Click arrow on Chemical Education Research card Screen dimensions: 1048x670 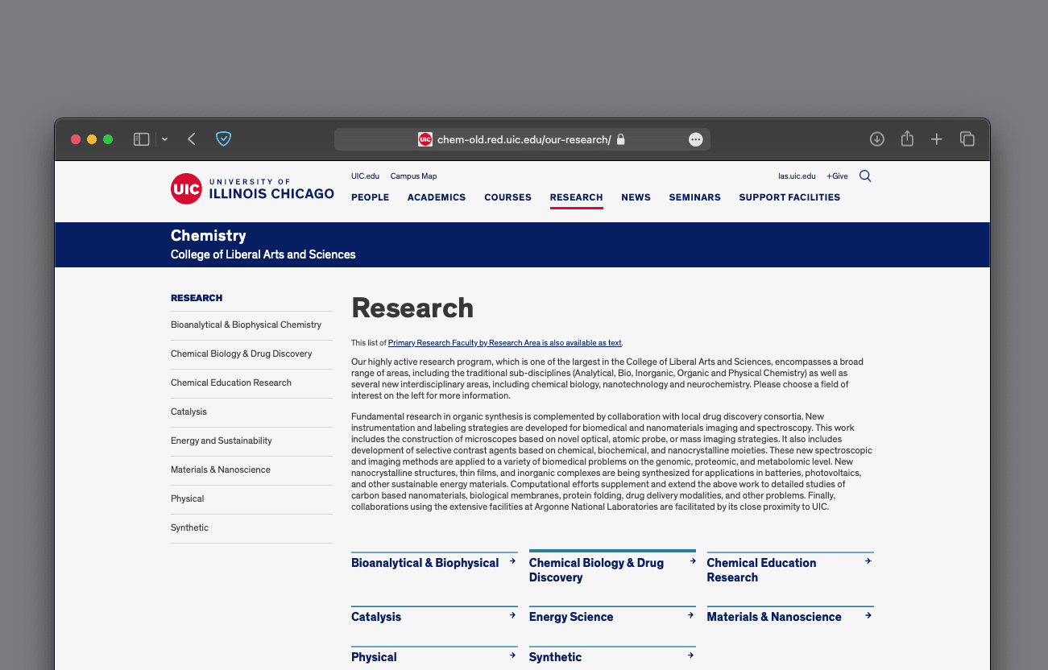pyautogui.click(x=868, y=560)
